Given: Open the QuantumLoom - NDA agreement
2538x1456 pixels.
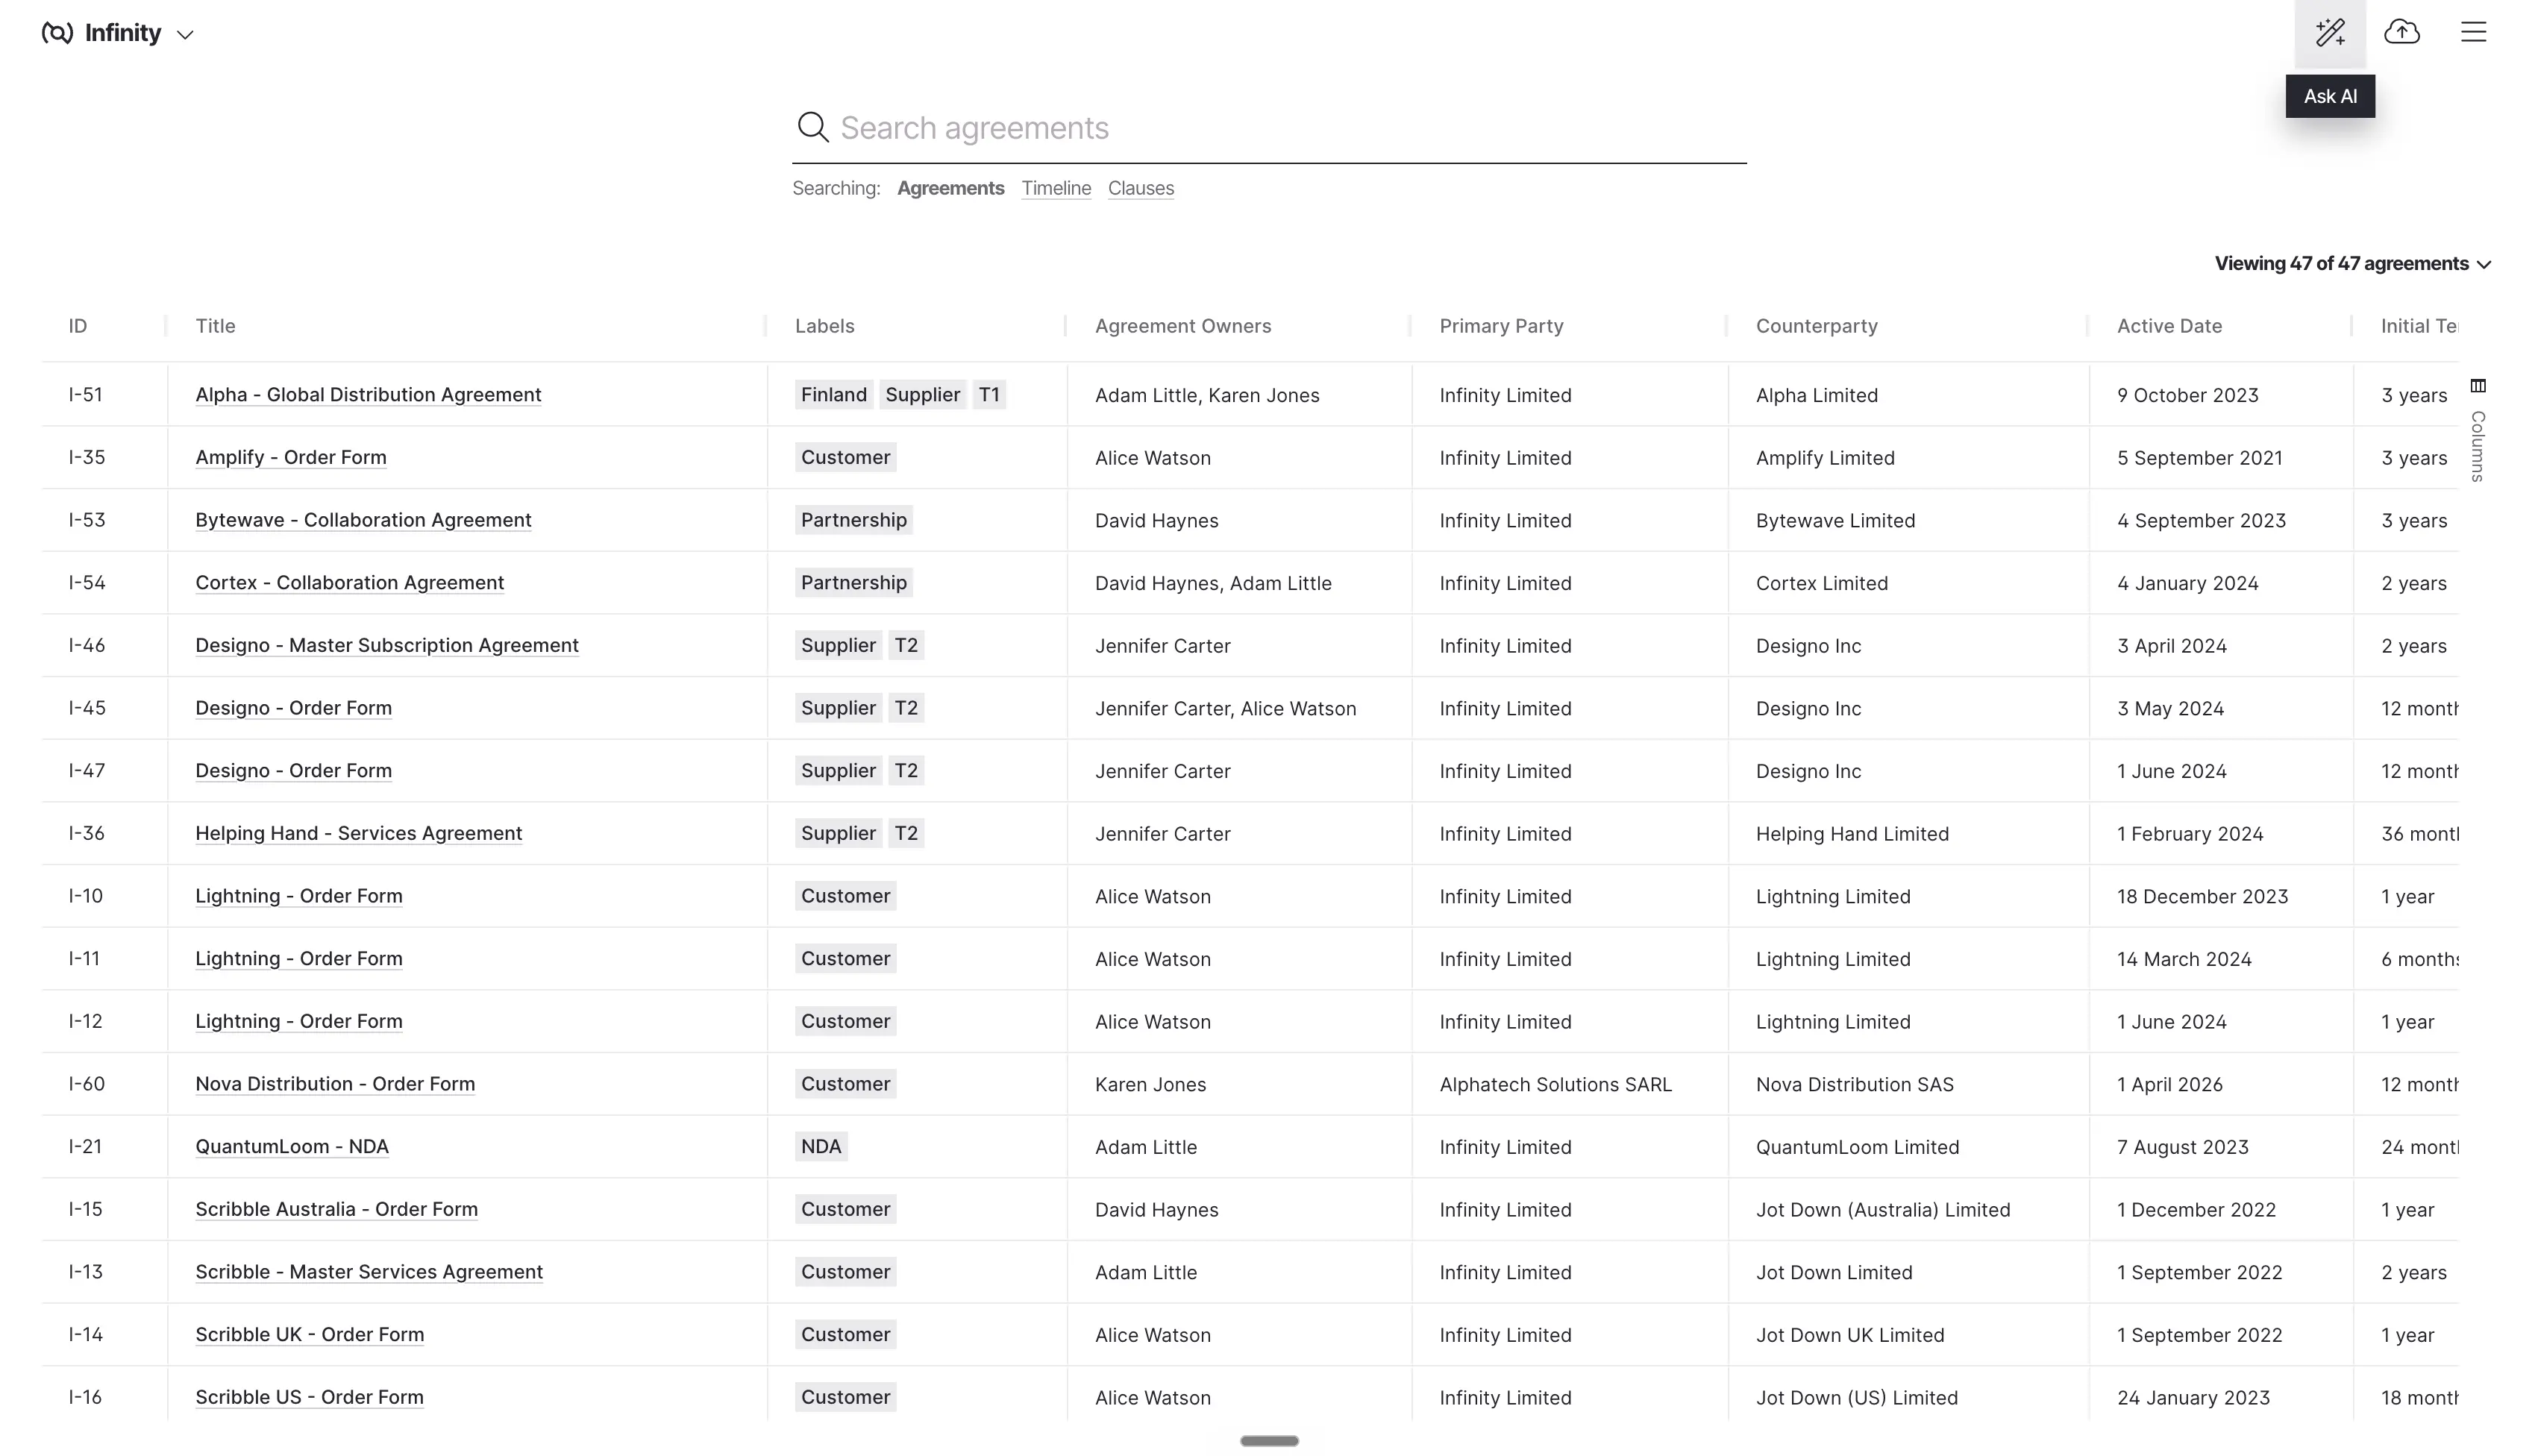Looking at the screenshot, I should click(x=292, y=1147).
